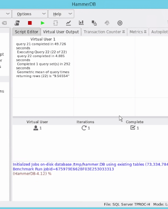The image size is (168, 209).
Task: Click 'query 22 completed in 4.885' line
Action: (41, 56)
